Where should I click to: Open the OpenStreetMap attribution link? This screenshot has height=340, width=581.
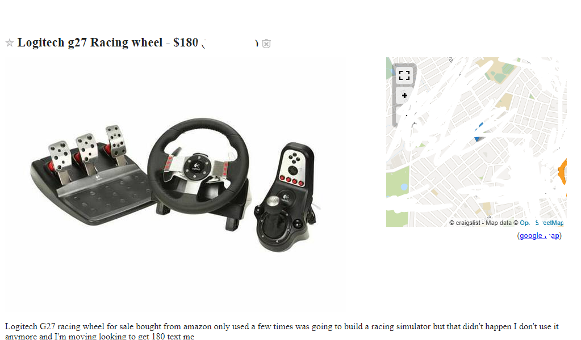click(541, 223)
